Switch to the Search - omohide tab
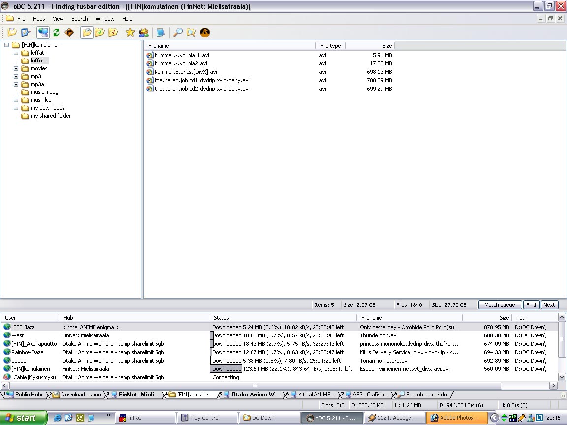The height and width of the screenshot is (425, 567). point(422,395)
